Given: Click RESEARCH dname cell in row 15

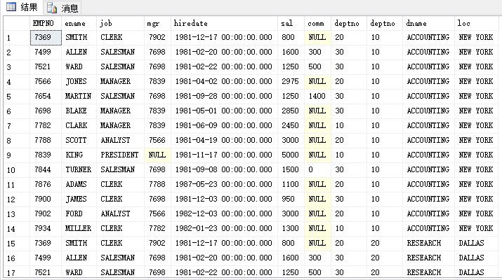Looking at the screenshot, I should tap(428, 244).
